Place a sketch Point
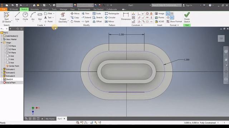 pyautogui.click(x=48, y=21)
